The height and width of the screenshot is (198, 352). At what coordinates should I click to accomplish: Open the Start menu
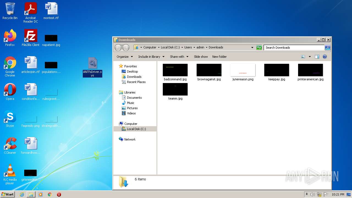[x=8, y=194]
